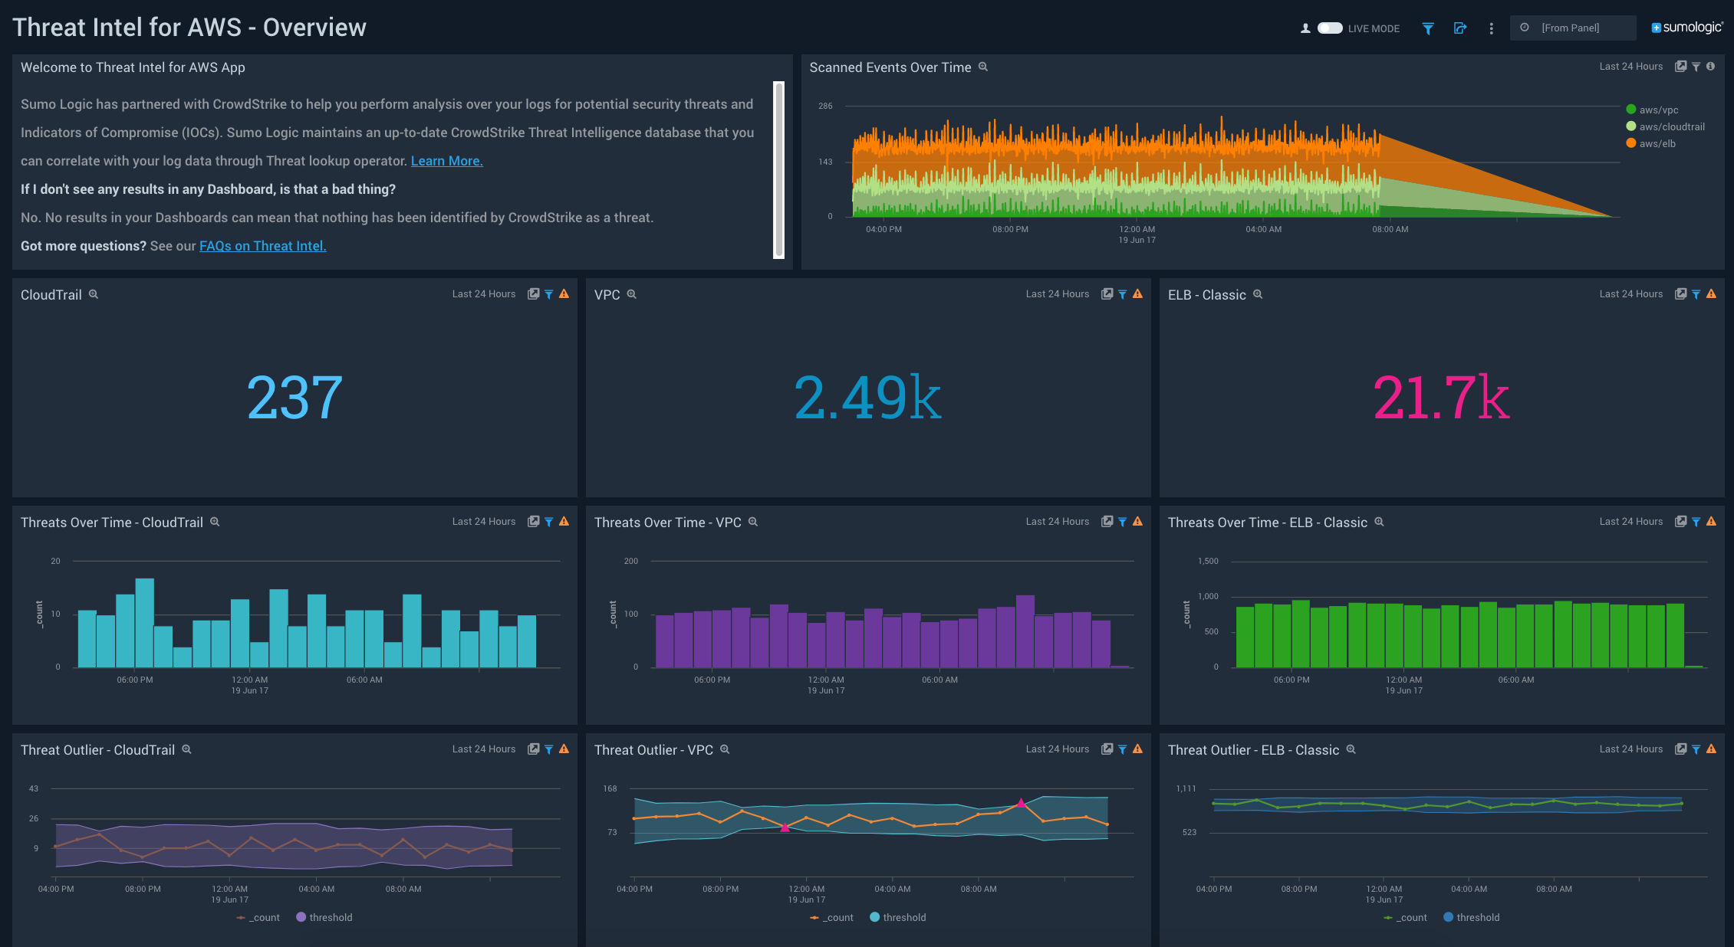Click the magnifier icon beside CloudTrail title

click(94, 294)
